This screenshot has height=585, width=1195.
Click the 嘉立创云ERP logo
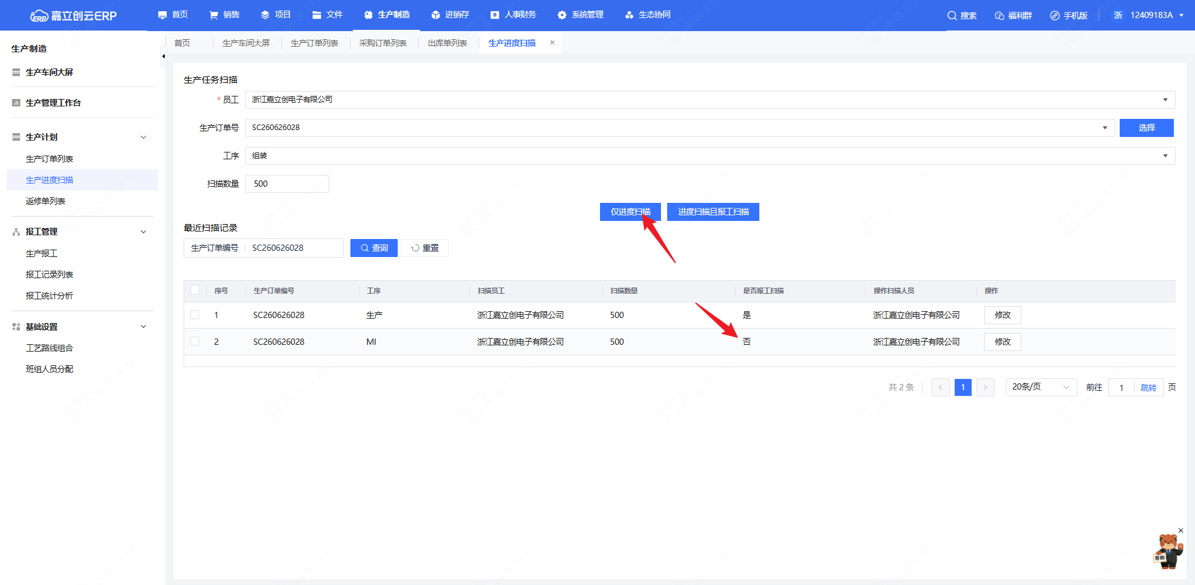73,16
